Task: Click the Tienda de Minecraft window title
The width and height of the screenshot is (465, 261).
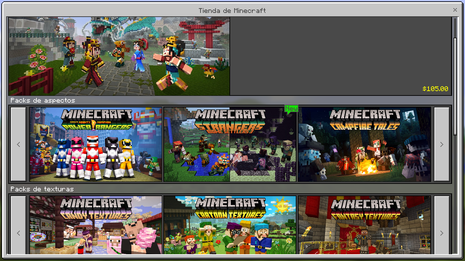Action: click(232, 11)
